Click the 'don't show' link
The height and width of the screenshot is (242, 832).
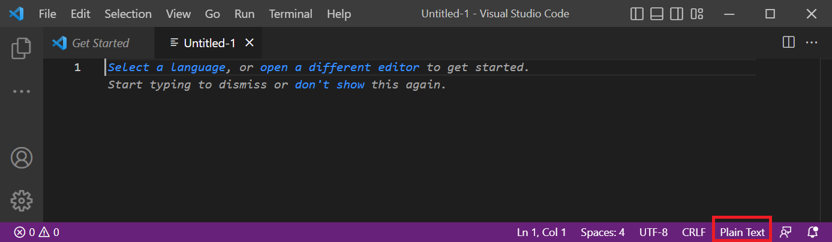tap(329, 85)
